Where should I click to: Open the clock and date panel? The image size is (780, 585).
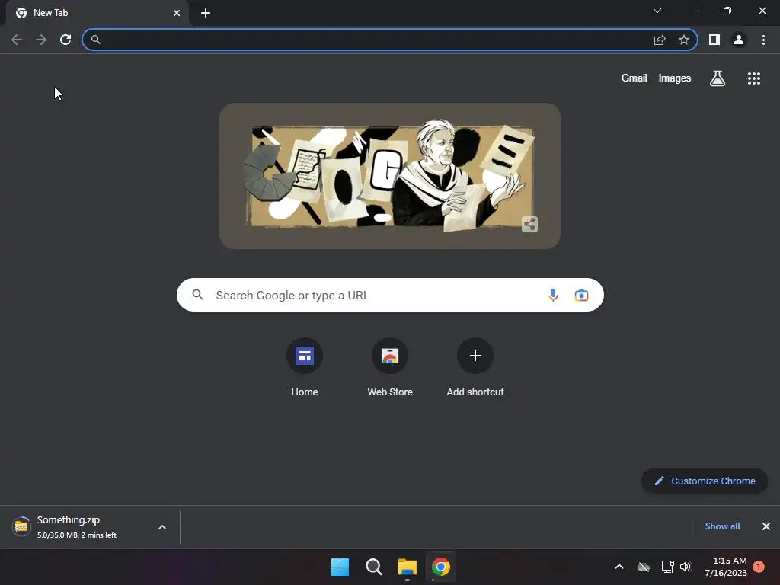(x=726, y=567)
